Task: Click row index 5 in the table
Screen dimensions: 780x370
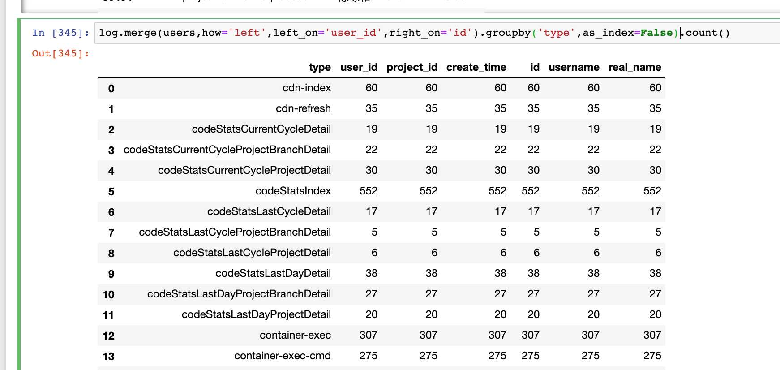Action: coord(111,192)
